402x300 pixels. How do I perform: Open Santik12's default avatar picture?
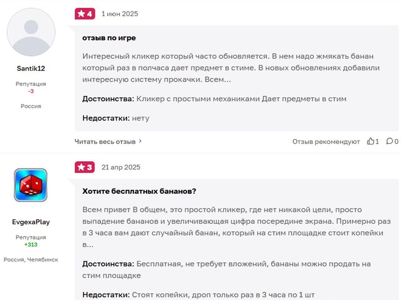[31, 32]
